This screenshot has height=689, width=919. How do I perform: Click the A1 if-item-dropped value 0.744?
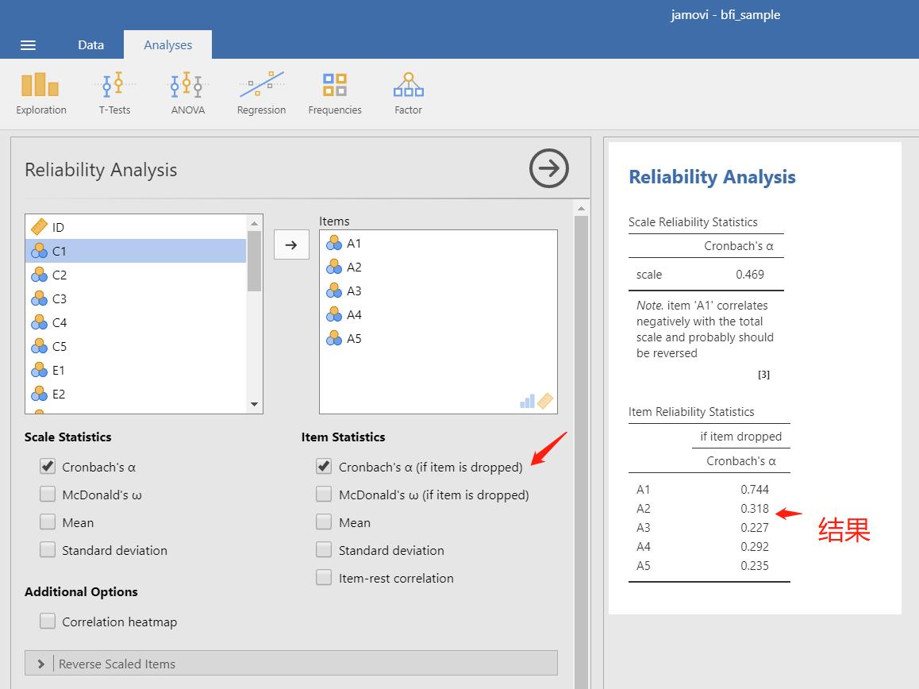click(754, 489)
